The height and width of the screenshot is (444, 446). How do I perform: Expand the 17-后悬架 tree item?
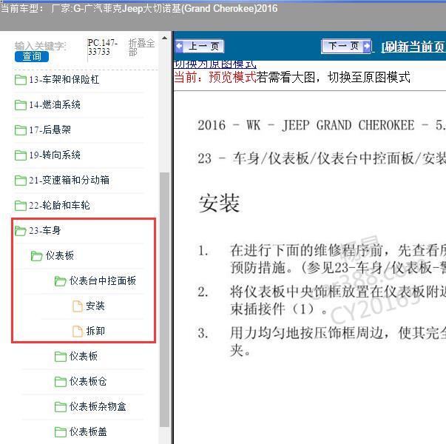click(x=50, y=129)
